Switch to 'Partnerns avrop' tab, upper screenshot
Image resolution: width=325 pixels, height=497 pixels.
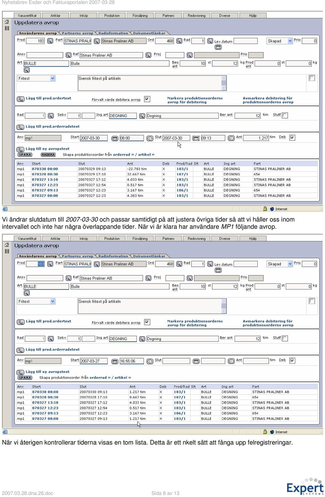[x=78, y=33]
